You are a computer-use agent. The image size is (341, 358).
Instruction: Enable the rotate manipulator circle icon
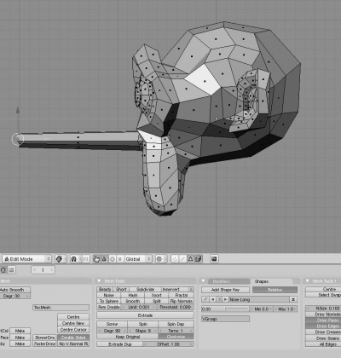coord(113,259)
